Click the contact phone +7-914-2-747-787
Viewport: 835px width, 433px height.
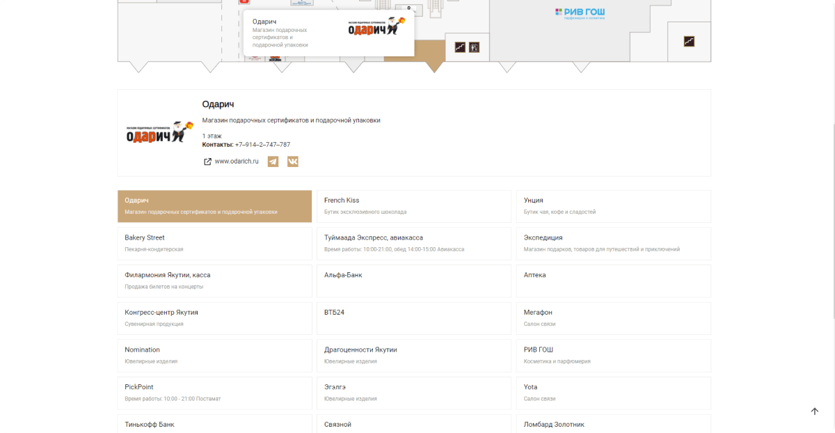(x=262, y=145)
